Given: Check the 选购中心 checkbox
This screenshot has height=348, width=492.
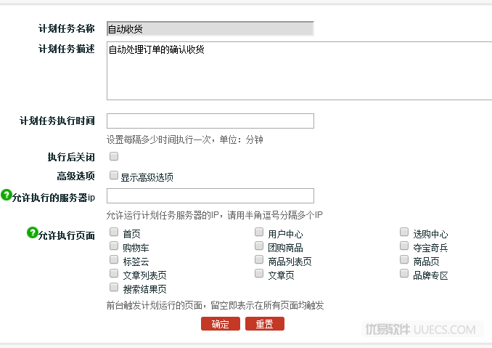Looking at the screenshot, I should click(x=404, y=232).
